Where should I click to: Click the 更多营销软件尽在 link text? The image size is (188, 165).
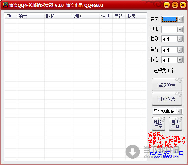click(166, 153)
